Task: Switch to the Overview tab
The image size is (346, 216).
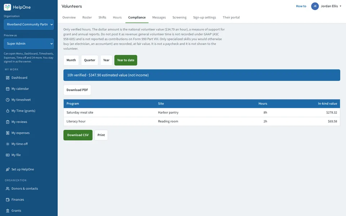Action: (x=69, y=17)
